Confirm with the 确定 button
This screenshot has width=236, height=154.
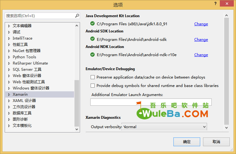186,142
